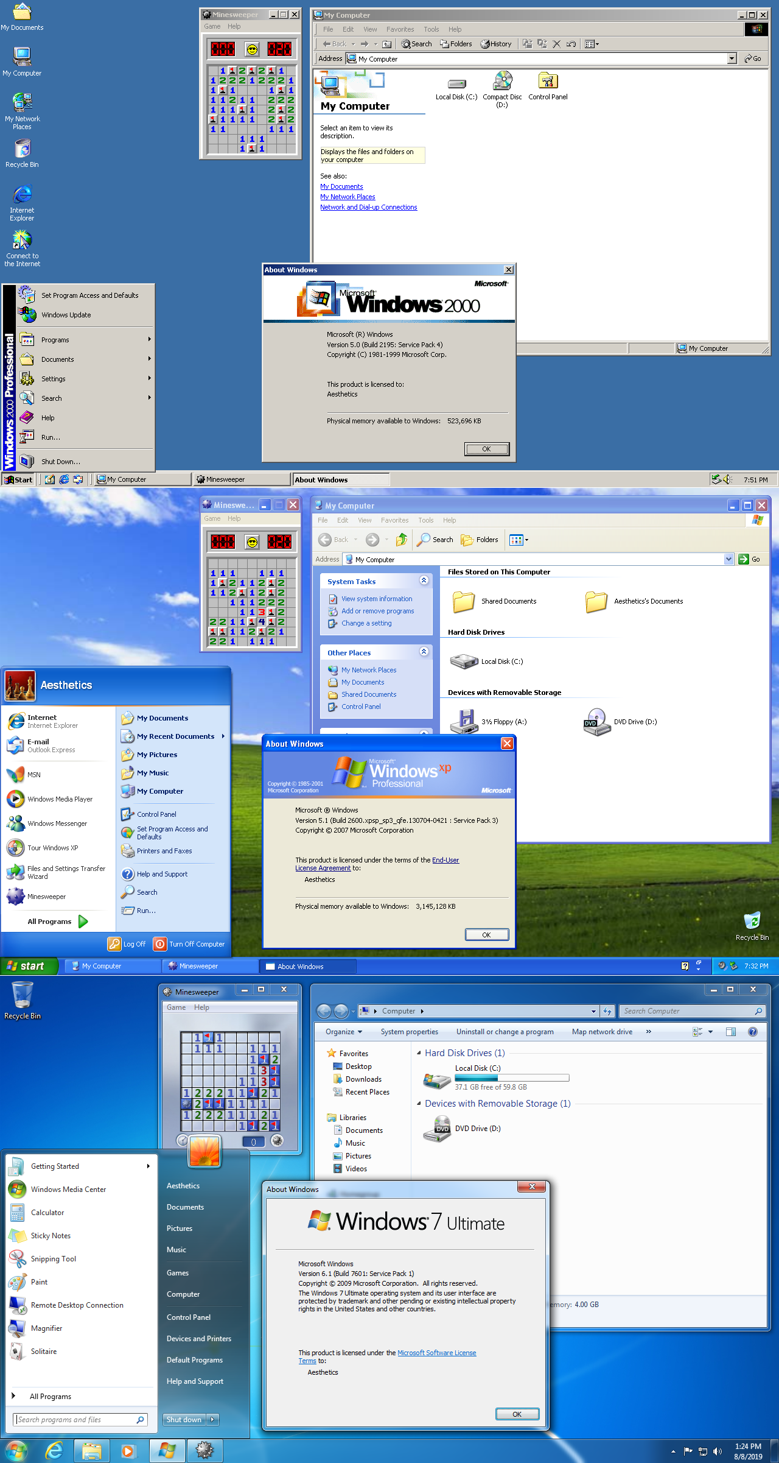This screenshot has width=779, height=1463.
Task: Open shutdown options arrow next to Shut down
Action: tap(212, 1419)
